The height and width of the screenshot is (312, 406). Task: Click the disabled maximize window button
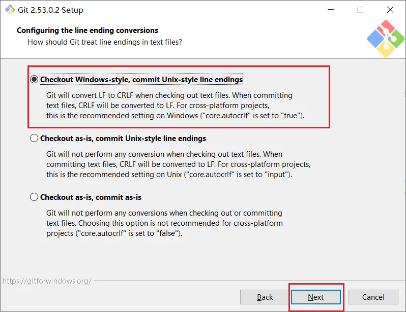click(360, 10)
